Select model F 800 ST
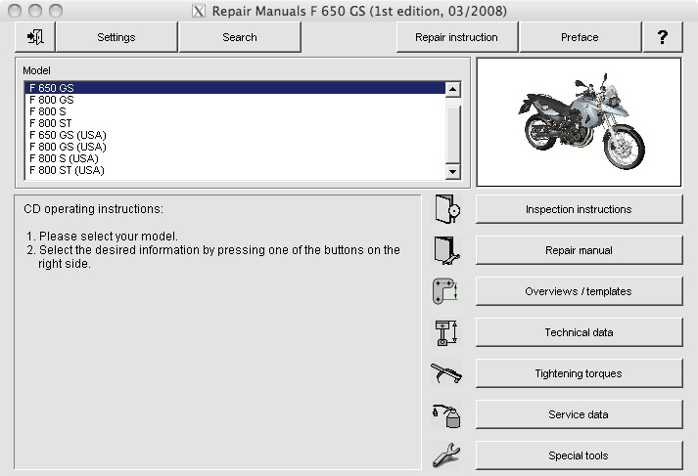This screenshot has height=476, width=698. [x=235, y=123]
